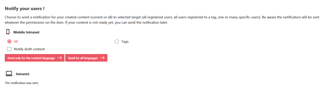This screenshot has height=92, width=321.
Task: Click the 'All' radio label text
Action: coord(16,41)
